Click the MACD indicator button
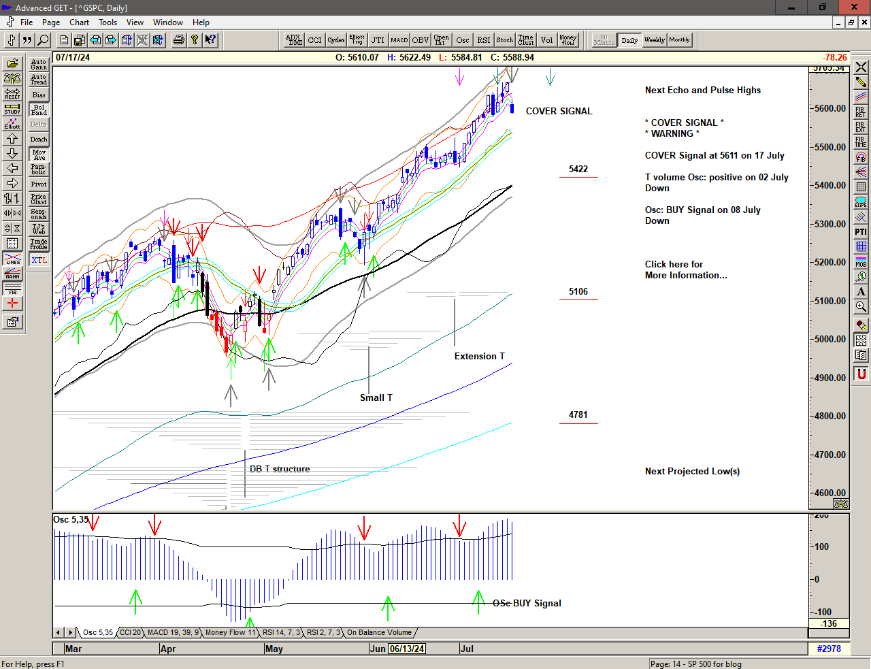The image size is (871, 669). click(399, 40)
